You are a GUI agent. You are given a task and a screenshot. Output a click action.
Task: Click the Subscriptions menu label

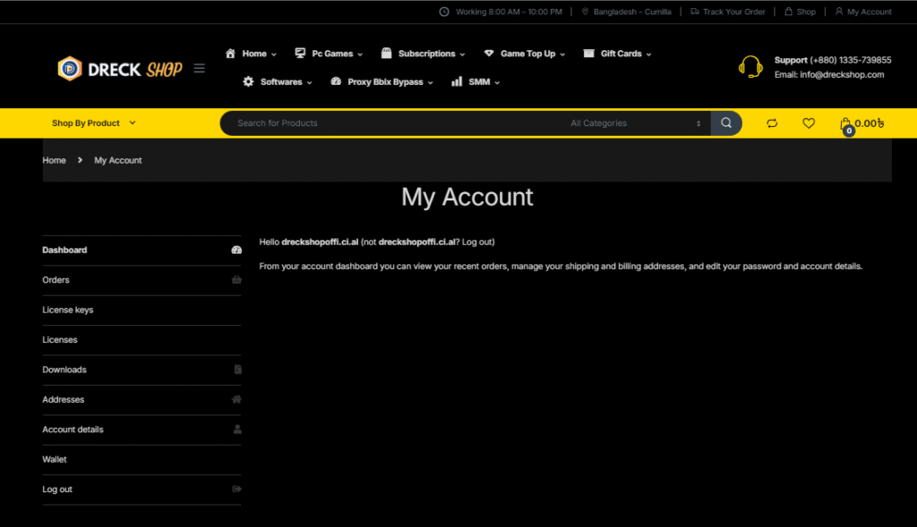(x=427, y=53)
